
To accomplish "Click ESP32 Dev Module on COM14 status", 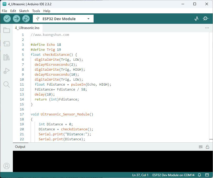I will pyautogui.click(x=173, y=175).
